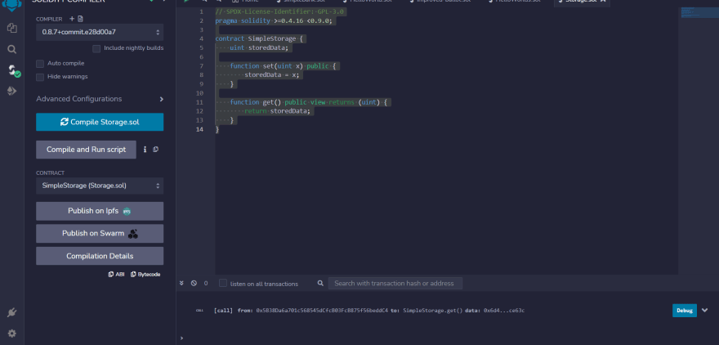Open the CONTRACT SimpleStorage dropdown
This screenshot has width=719, height=345.
pyautogui.click(x=100, y=186)
